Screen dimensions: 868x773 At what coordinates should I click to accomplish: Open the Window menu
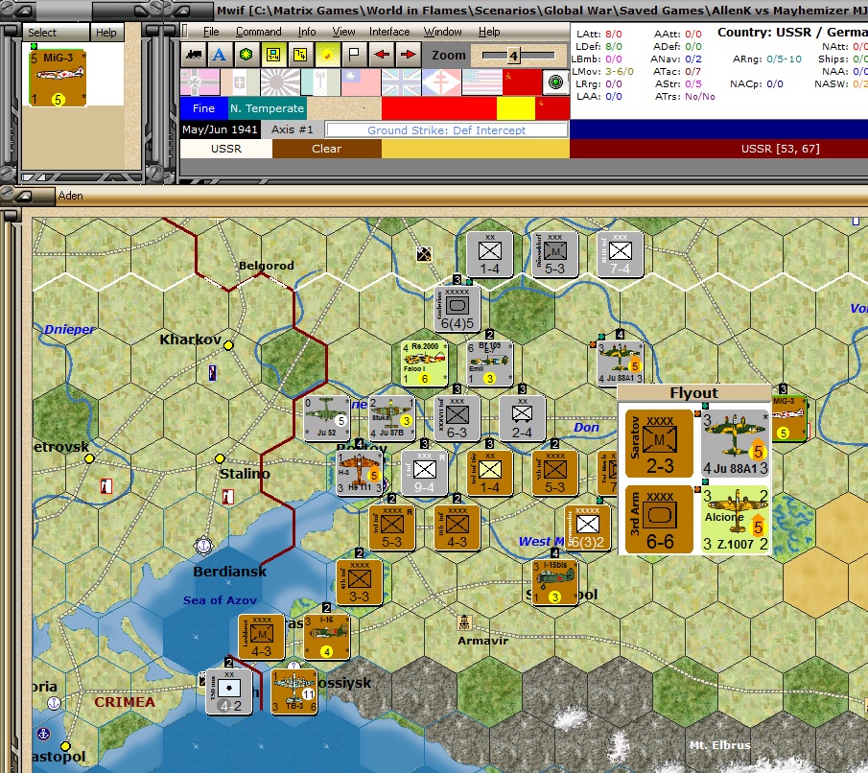point(442,32)
